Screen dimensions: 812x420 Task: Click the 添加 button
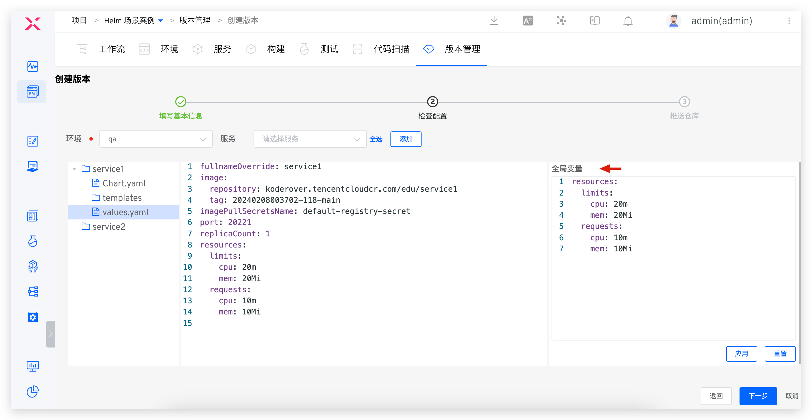click(406, 139)
